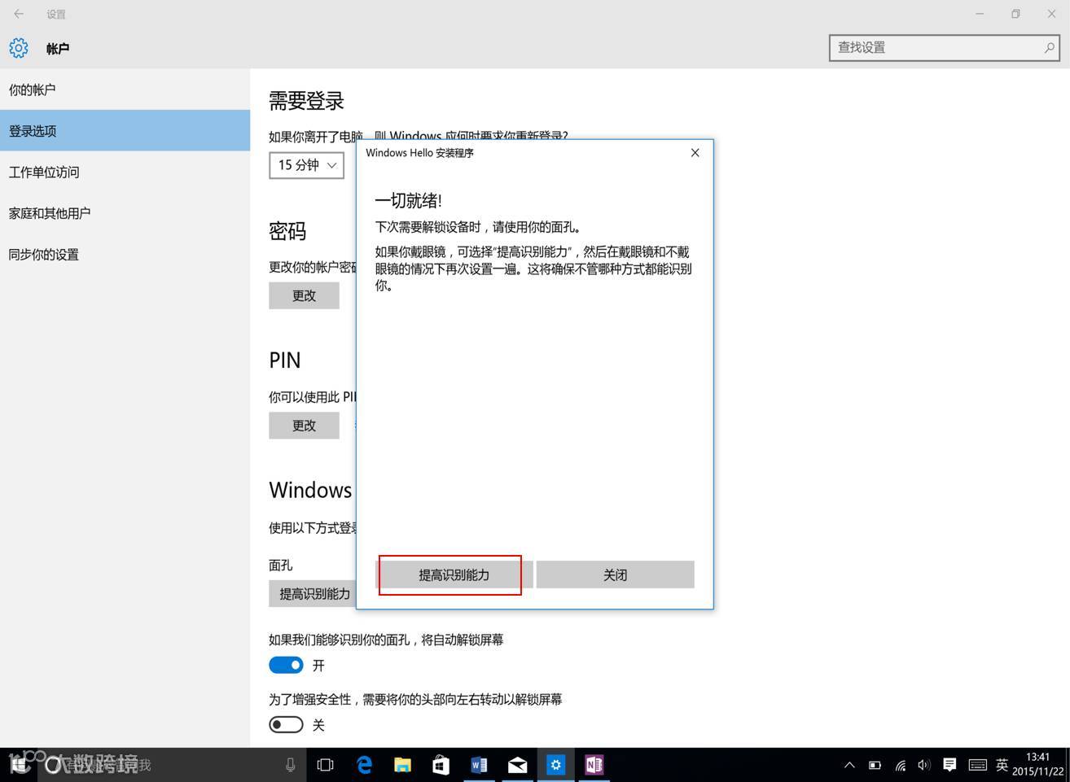Click the Cortana microphone icon on the taskbar
1070x782 pixels.
(x=290, y=765)
